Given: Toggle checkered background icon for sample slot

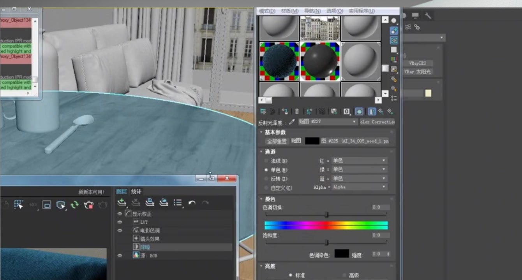Looking at the screenshot, I should coord(394,40).
